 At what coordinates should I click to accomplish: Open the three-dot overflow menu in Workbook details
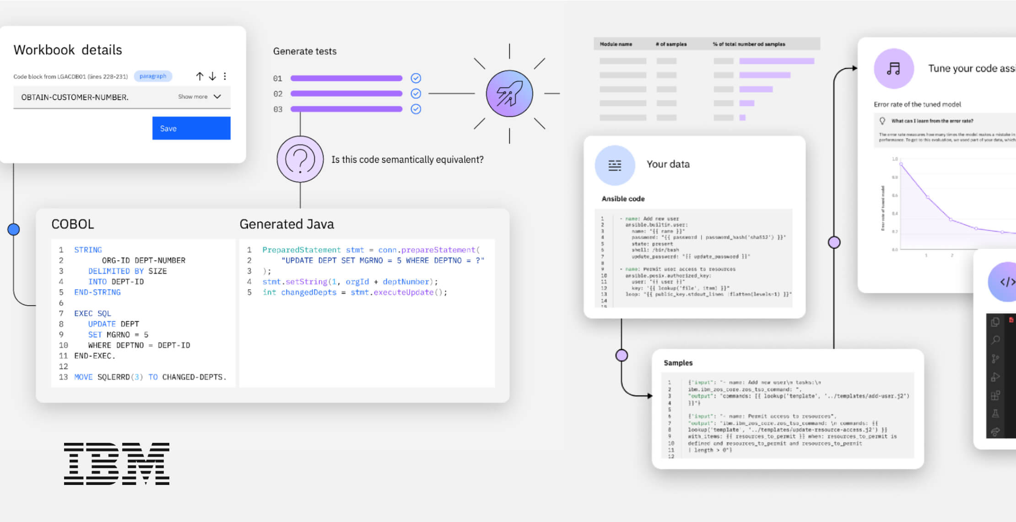225,76
